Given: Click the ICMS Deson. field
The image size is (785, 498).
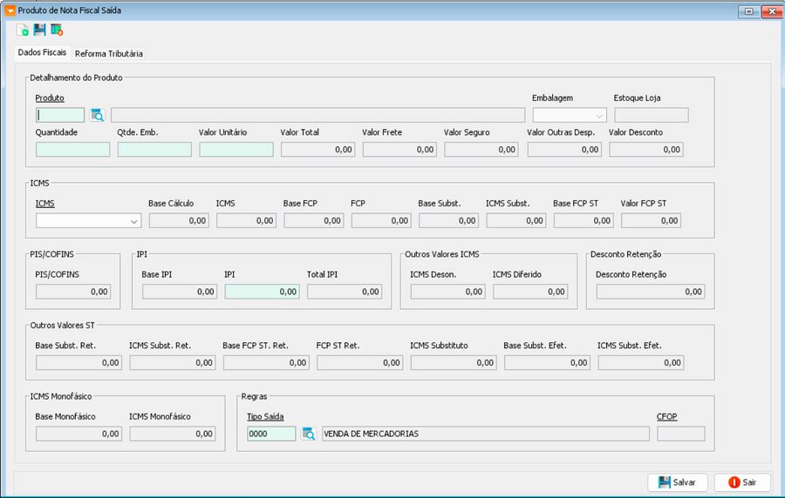Looking at the screenshot, I should click(x=448, y=292).
